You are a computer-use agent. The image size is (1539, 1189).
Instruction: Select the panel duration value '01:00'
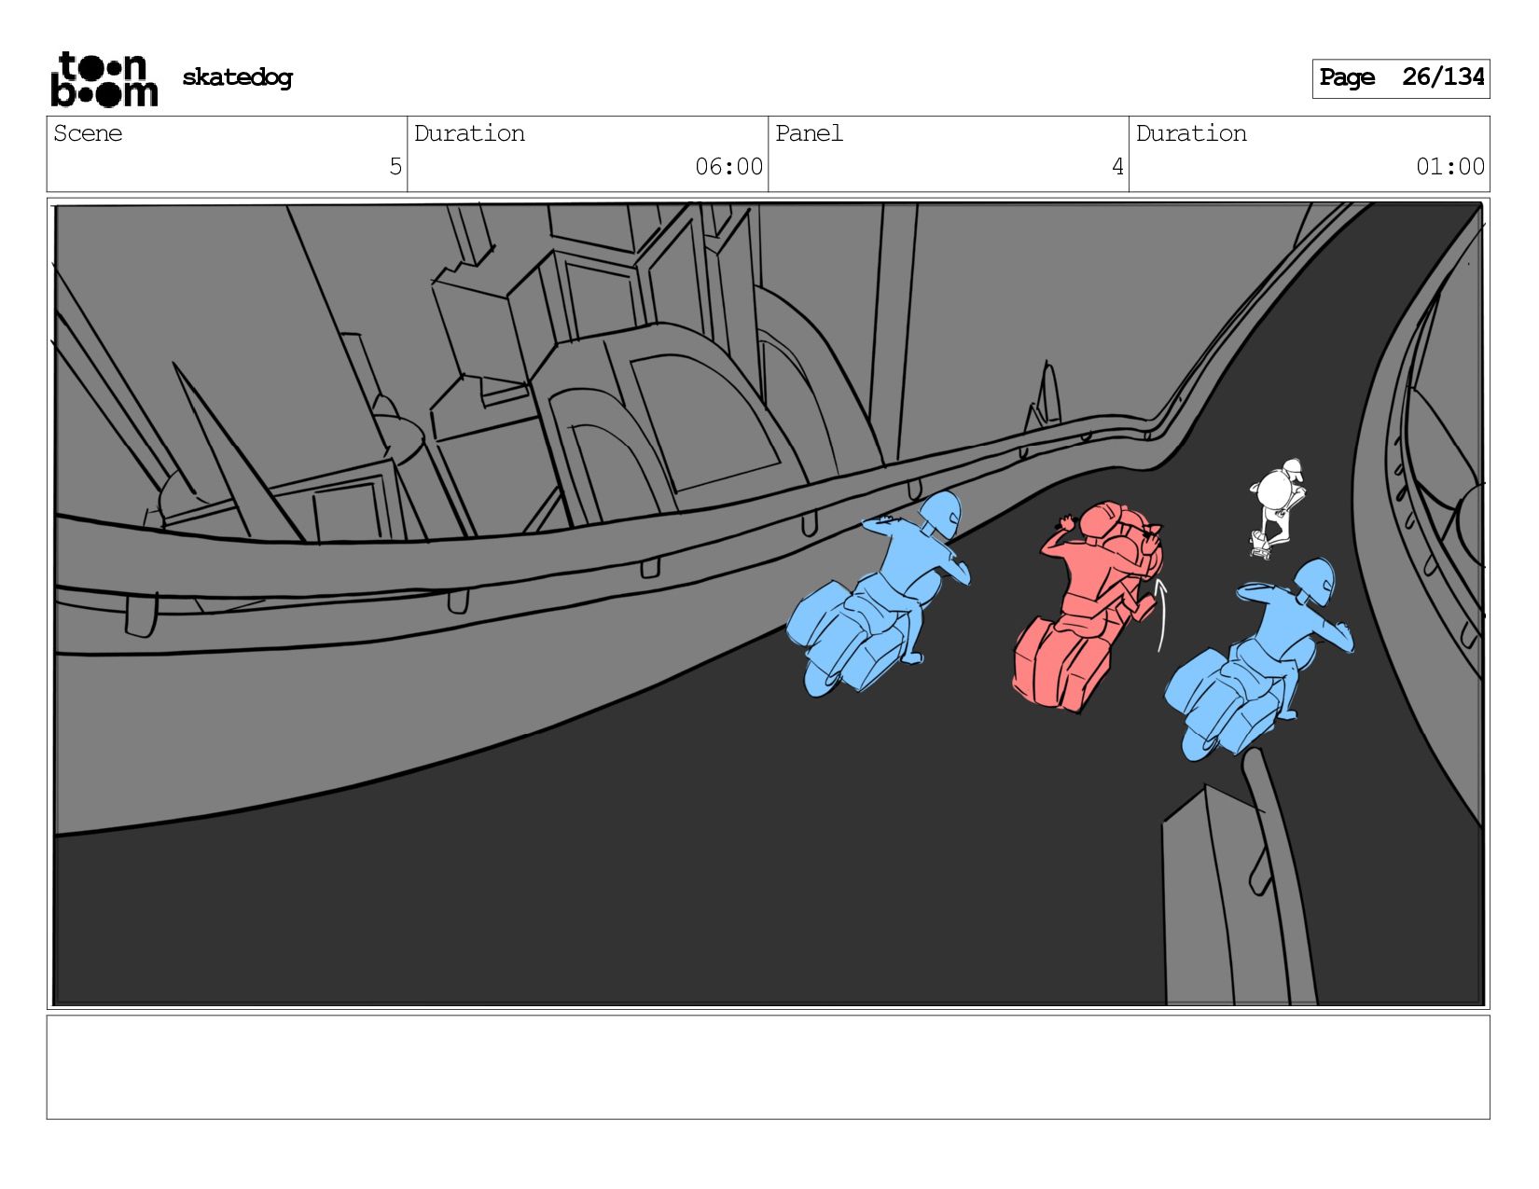(1450, 167)
